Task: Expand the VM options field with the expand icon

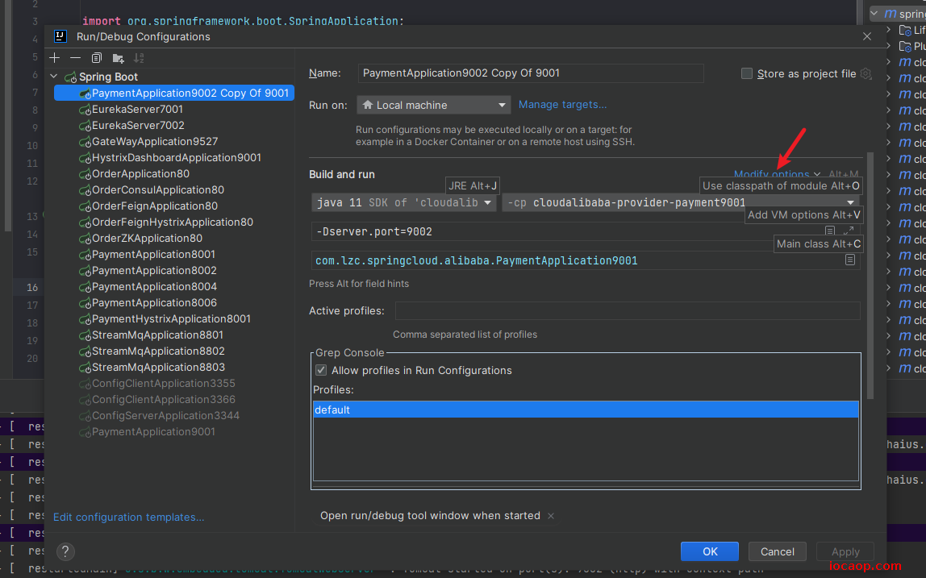Action: [x=849, y=231]
